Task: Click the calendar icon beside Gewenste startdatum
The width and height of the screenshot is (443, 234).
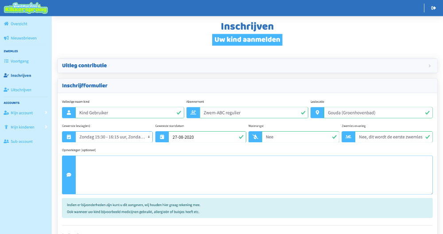Action: pos(162,137)
